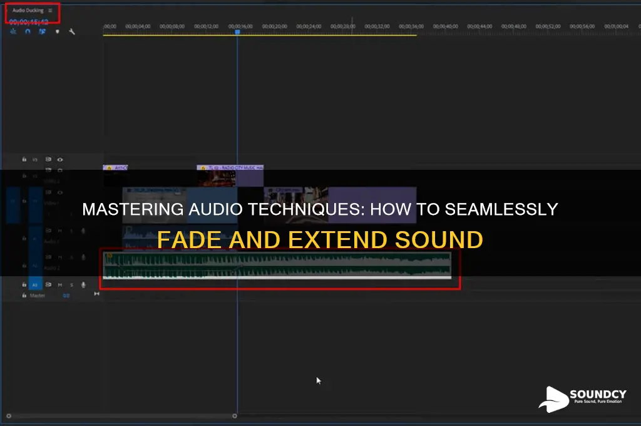Screen dimensions: 641x426
Task: Click ruler at 00;00;08;00
Action: tap(172, 26)
